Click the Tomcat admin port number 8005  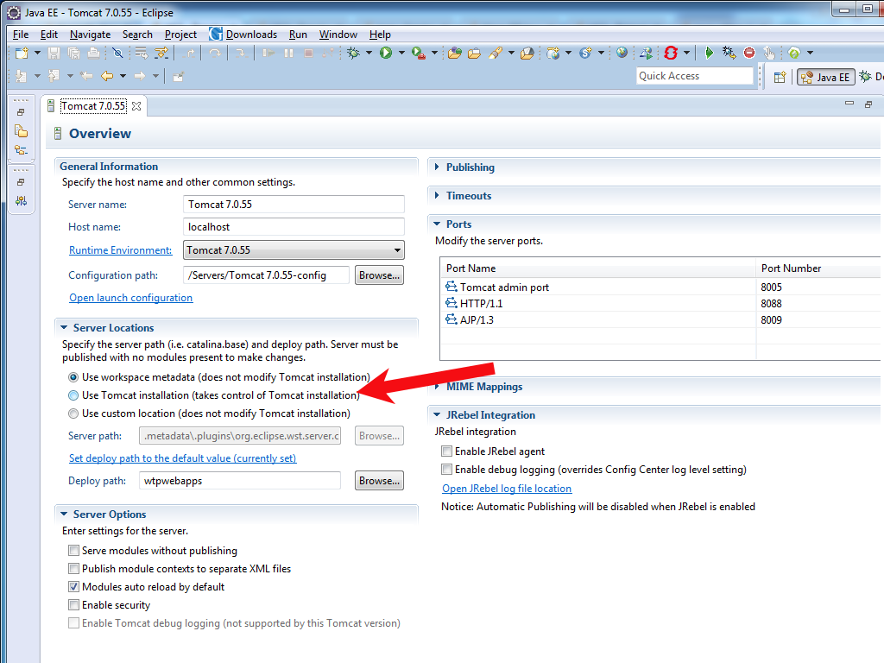(x=771, y=287)
